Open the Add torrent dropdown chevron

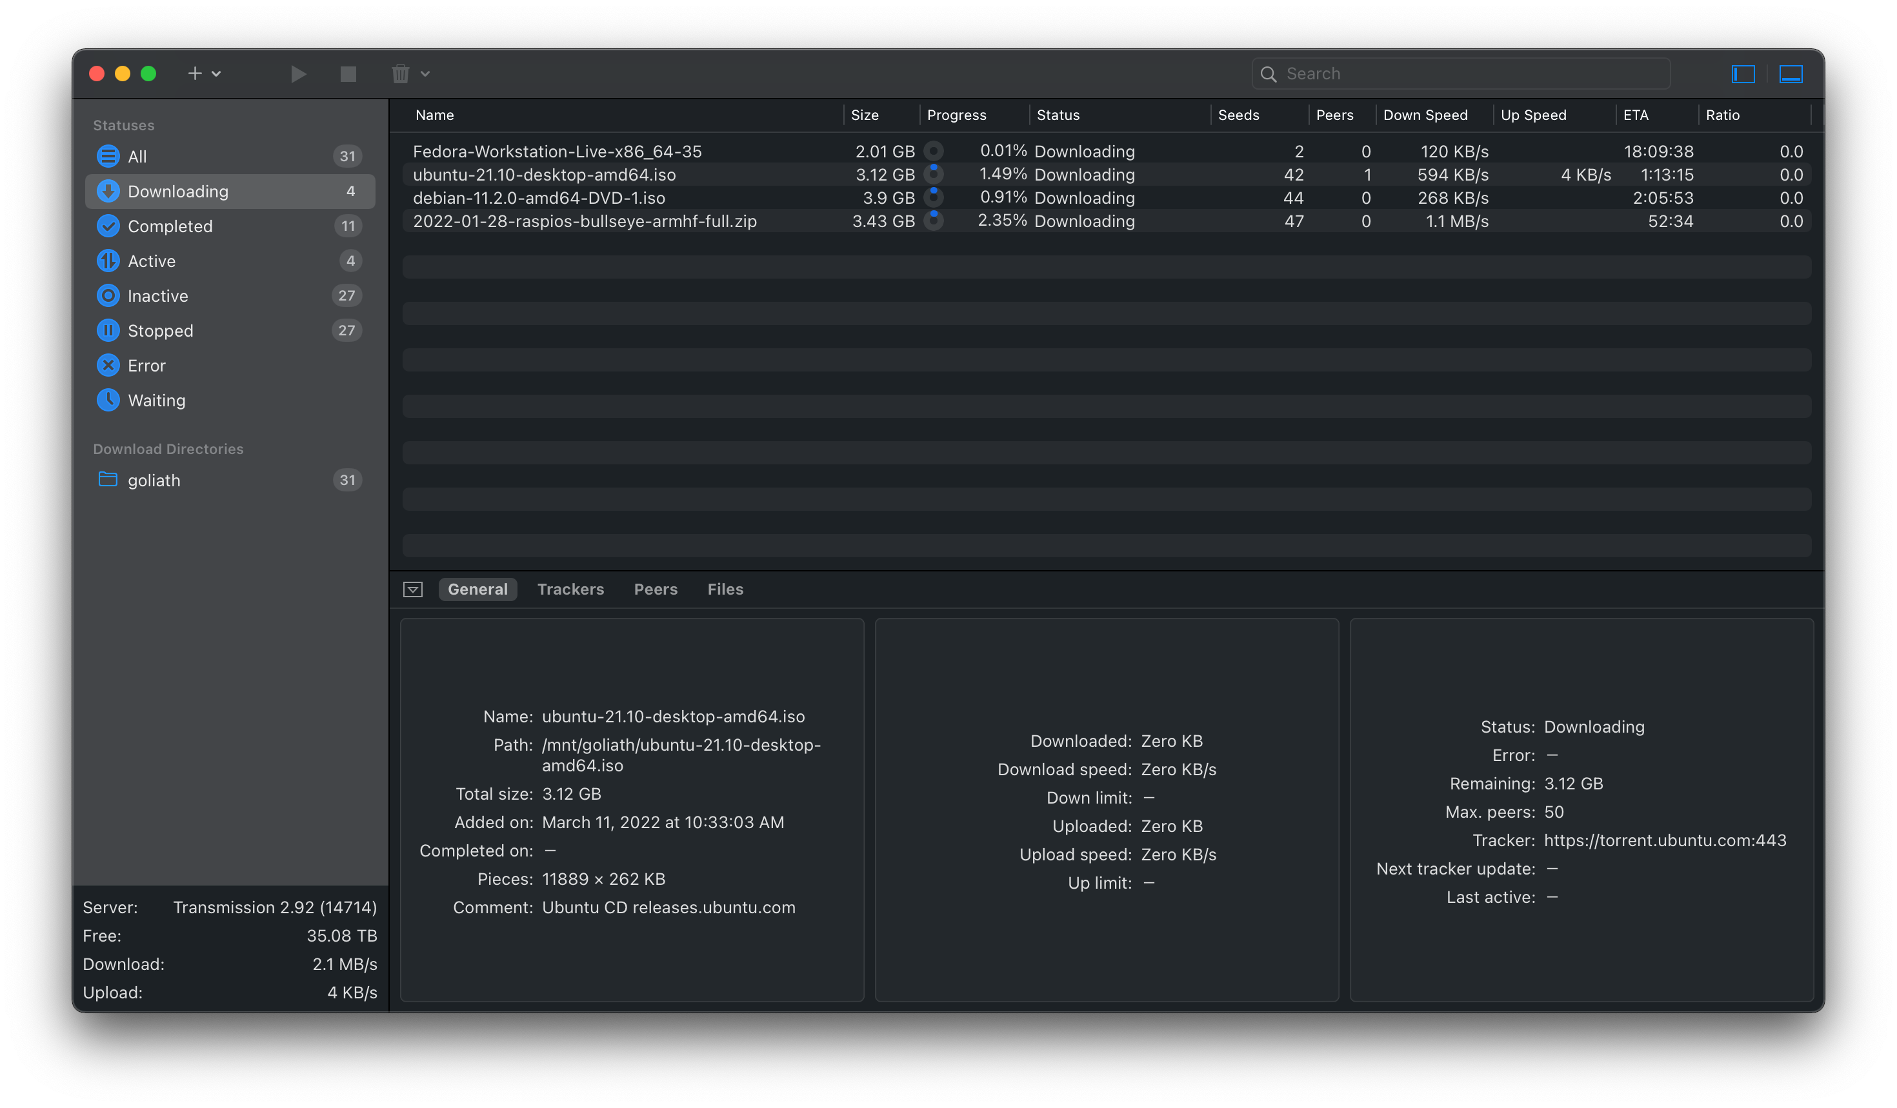[x=217, y=74]
